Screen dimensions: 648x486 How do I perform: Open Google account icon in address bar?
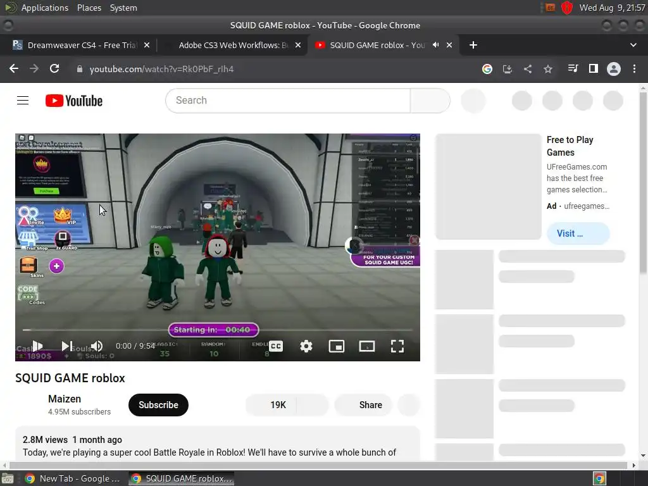tap(487, 69)
